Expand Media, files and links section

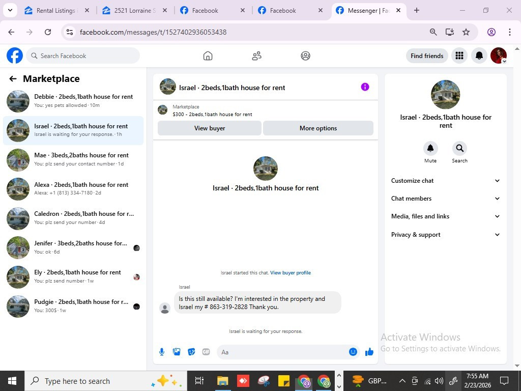[445, 216]
